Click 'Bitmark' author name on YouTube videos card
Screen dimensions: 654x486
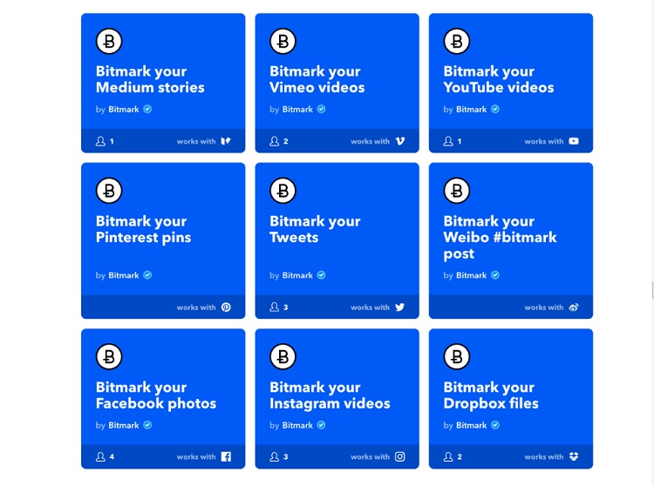[471, 109]
